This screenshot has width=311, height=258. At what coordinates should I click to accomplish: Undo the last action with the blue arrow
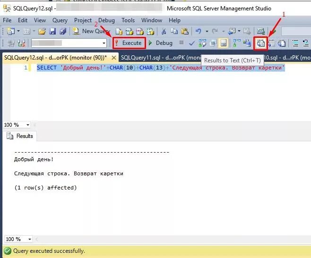[x=199, y=31]
